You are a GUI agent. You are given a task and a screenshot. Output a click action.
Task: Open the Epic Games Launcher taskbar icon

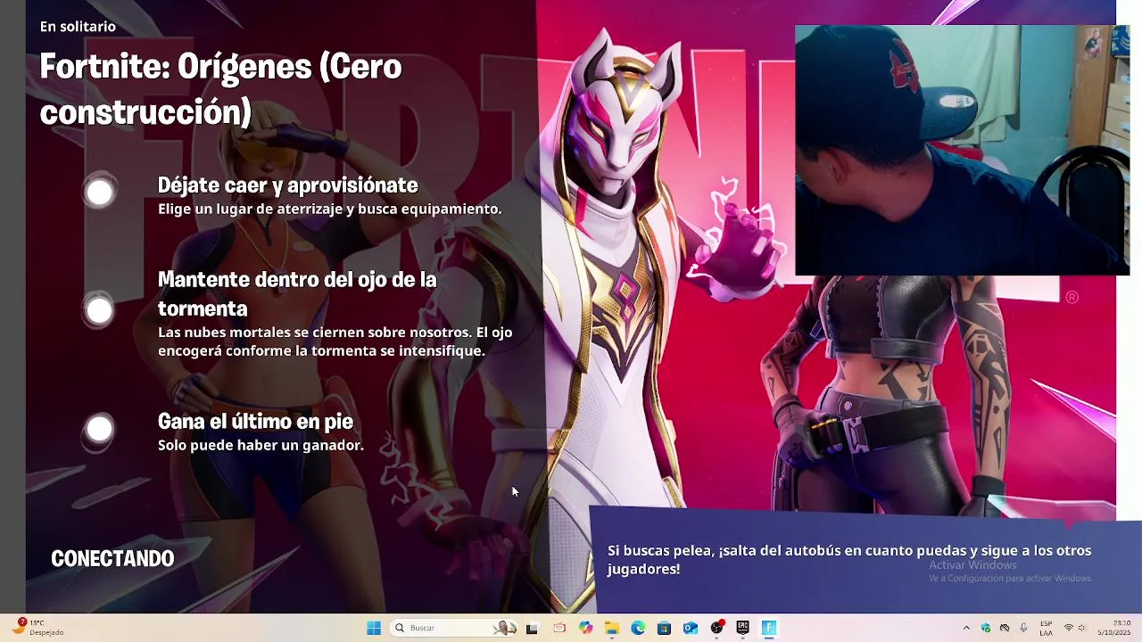pos(742,628)
